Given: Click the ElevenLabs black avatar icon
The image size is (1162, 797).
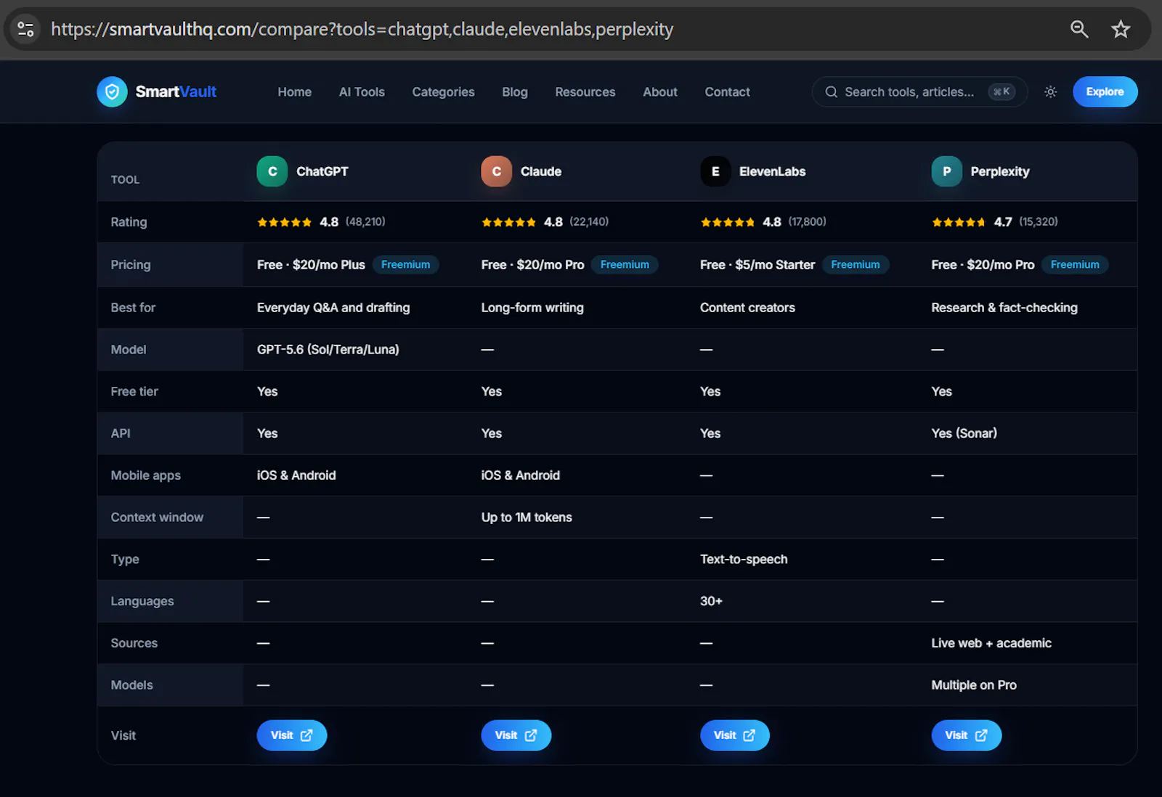Looking at the screenshot, I should [715, 171].
